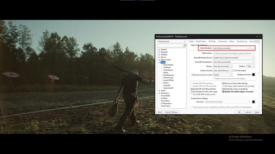Open the Resizer dropdown

tap(223, 66)
